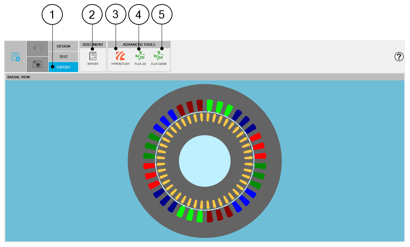Image resolution: width=410 pixels, height=247 pixels.
Task: Open the Report document icon
Action: [x=93, y=56]
